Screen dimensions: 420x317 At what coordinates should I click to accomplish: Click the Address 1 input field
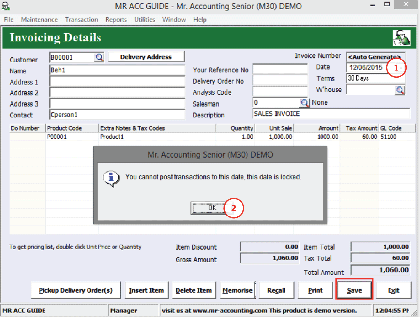(x=117, y=81)
